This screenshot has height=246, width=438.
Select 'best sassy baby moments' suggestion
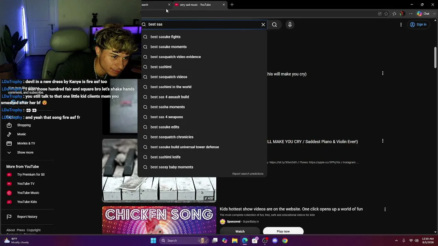(202, 167)
